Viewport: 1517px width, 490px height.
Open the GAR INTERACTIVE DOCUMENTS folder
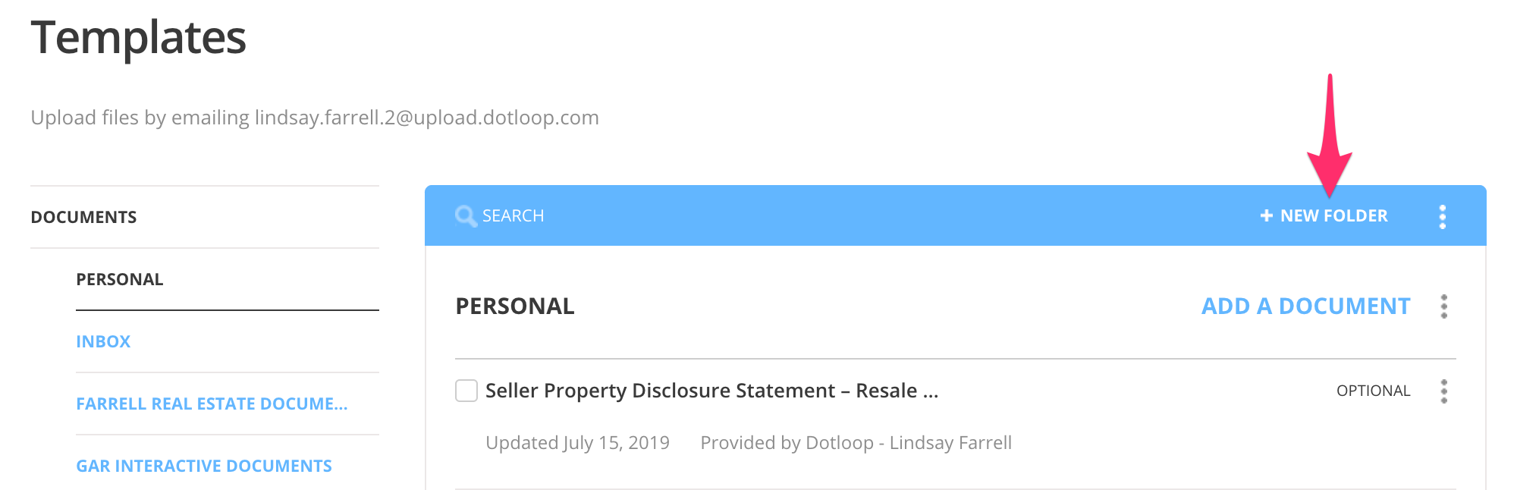coord(204,466)
